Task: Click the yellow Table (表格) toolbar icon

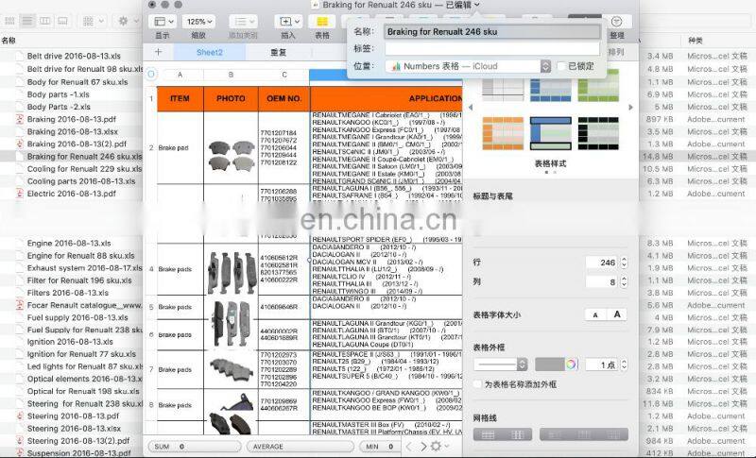Action: (x=322, y=21)
